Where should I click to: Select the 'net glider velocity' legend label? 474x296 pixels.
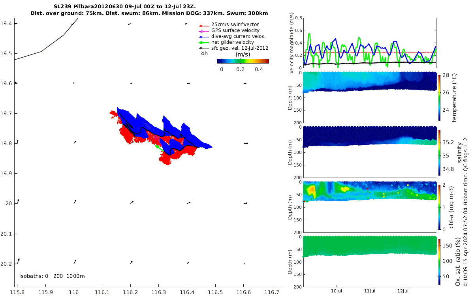click(233, 42)
